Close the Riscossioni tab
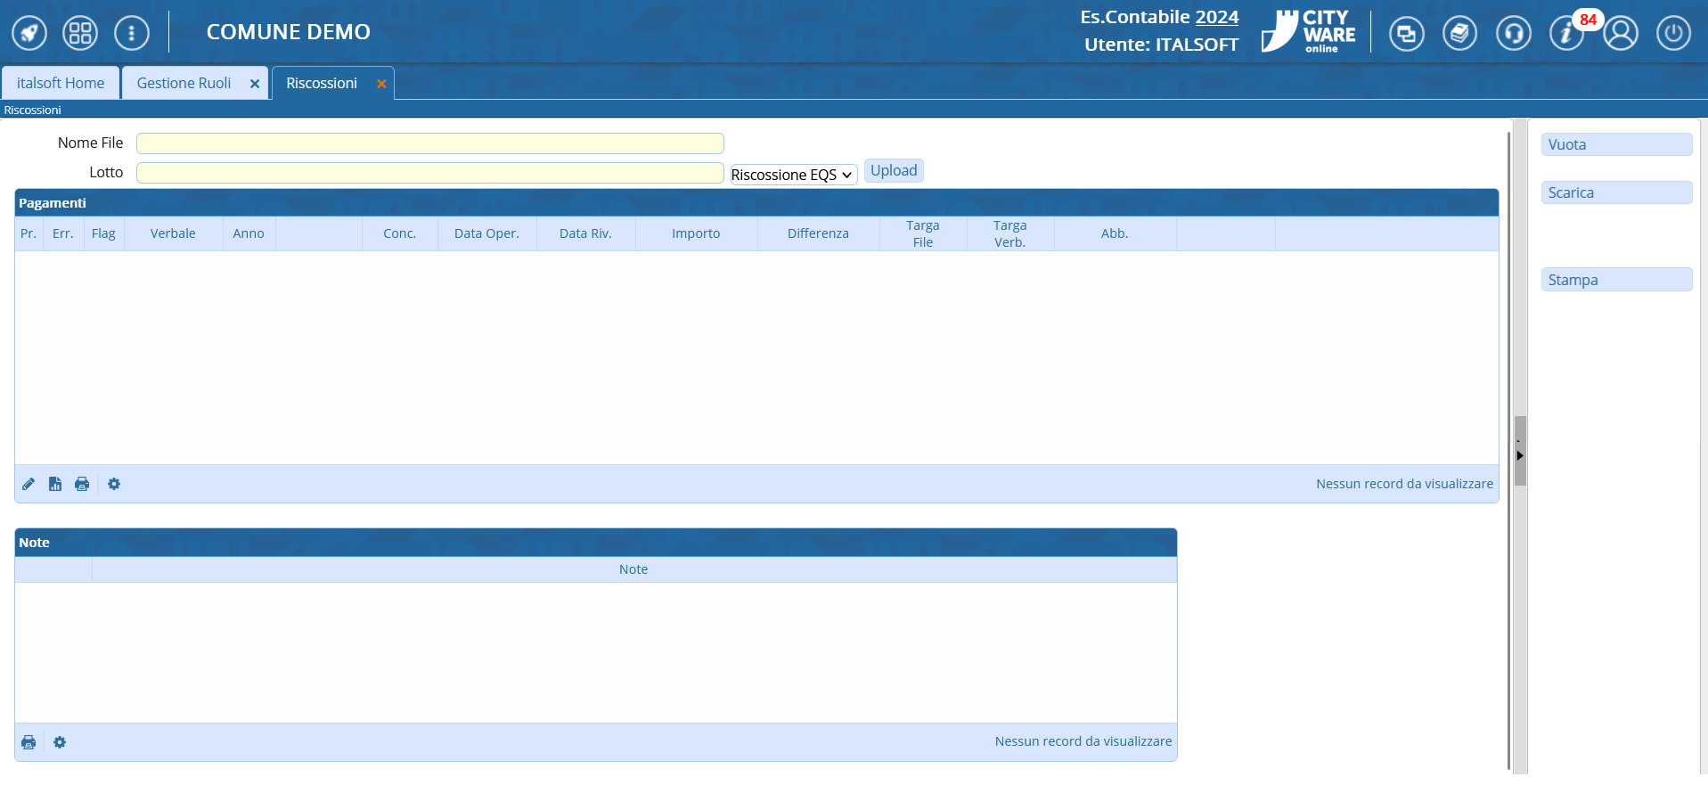The height and width of the screenshot is (785, 1708). [381, 84]
